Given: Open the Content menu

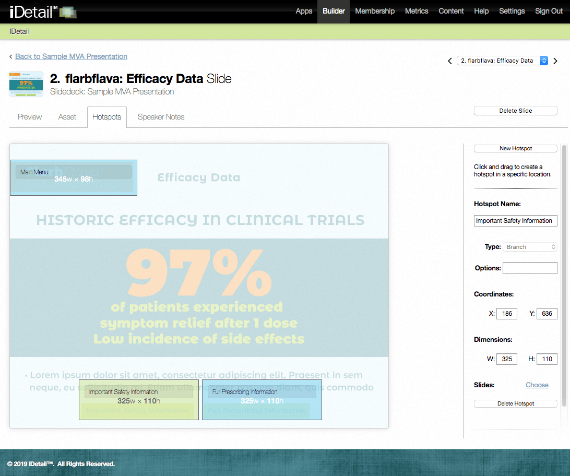Looking at the screenshot, I should coord(451,11).
